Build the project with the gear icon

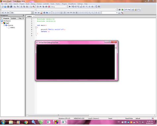[x=38, y=7]
